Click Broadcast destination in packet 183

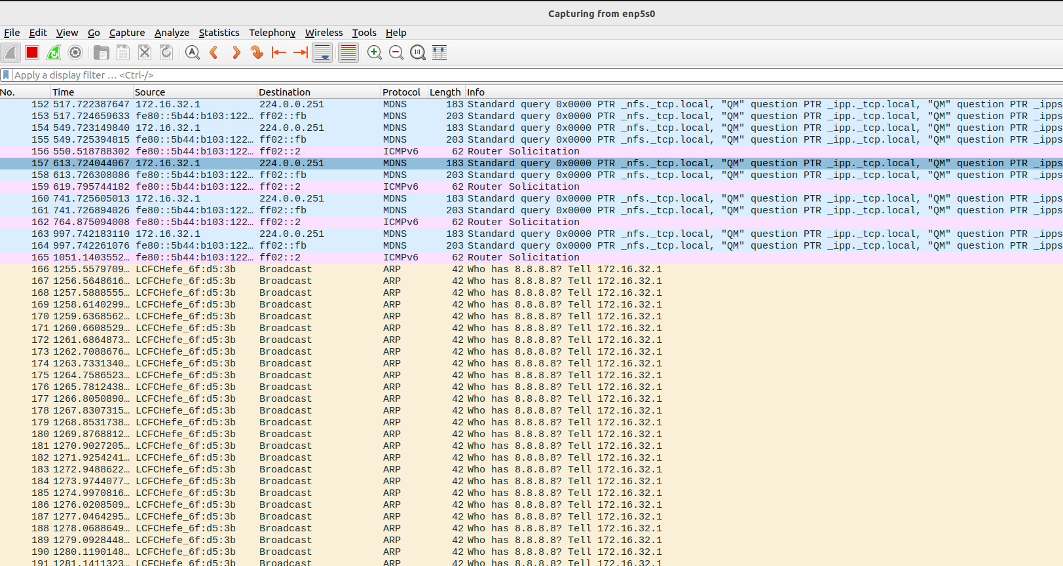286,469
